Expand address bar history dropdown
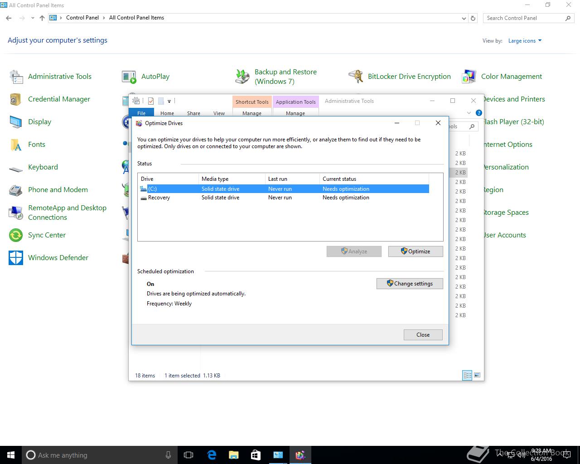 464,18
